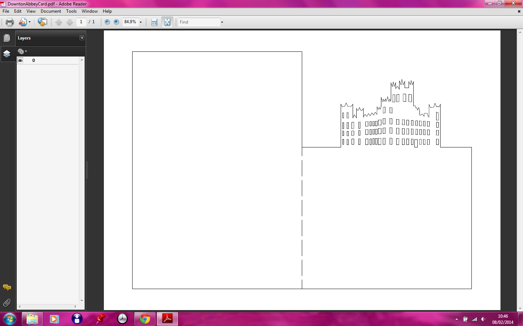Screen dimensions: 523x326
Task: Open the View menu
Action: coord(31,11)
